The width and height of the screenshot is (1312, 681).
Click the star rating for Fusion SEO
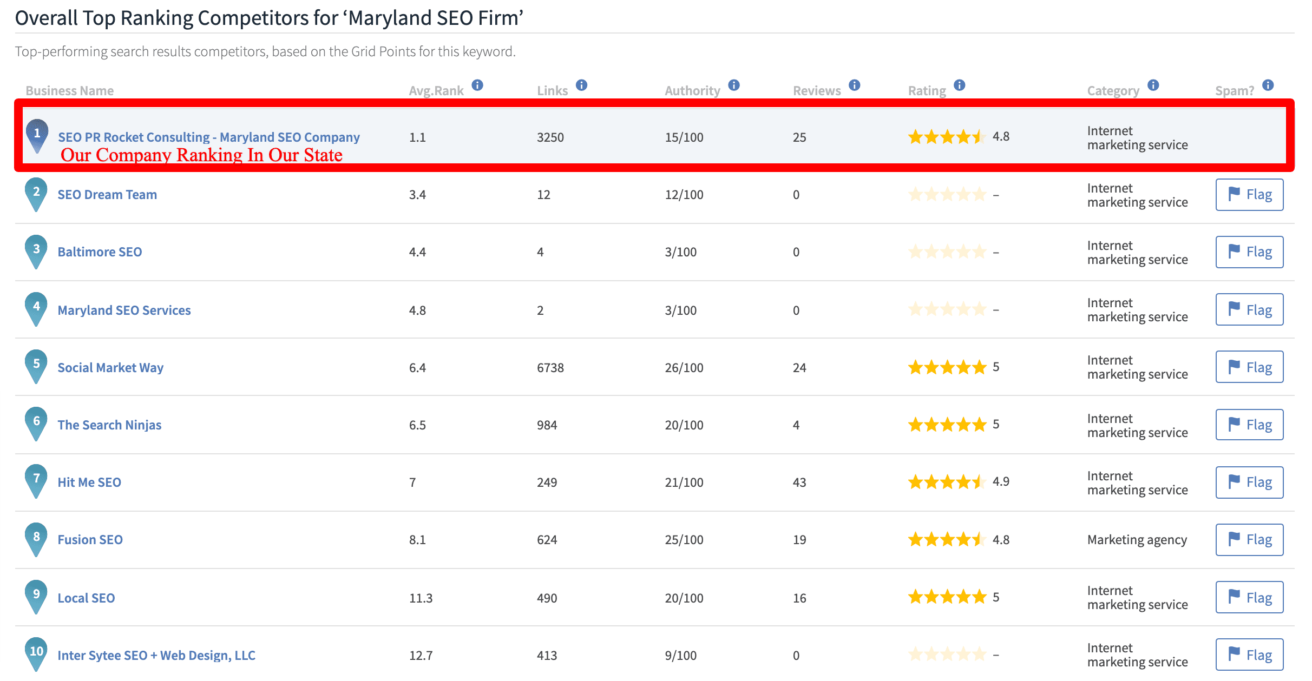947,539
